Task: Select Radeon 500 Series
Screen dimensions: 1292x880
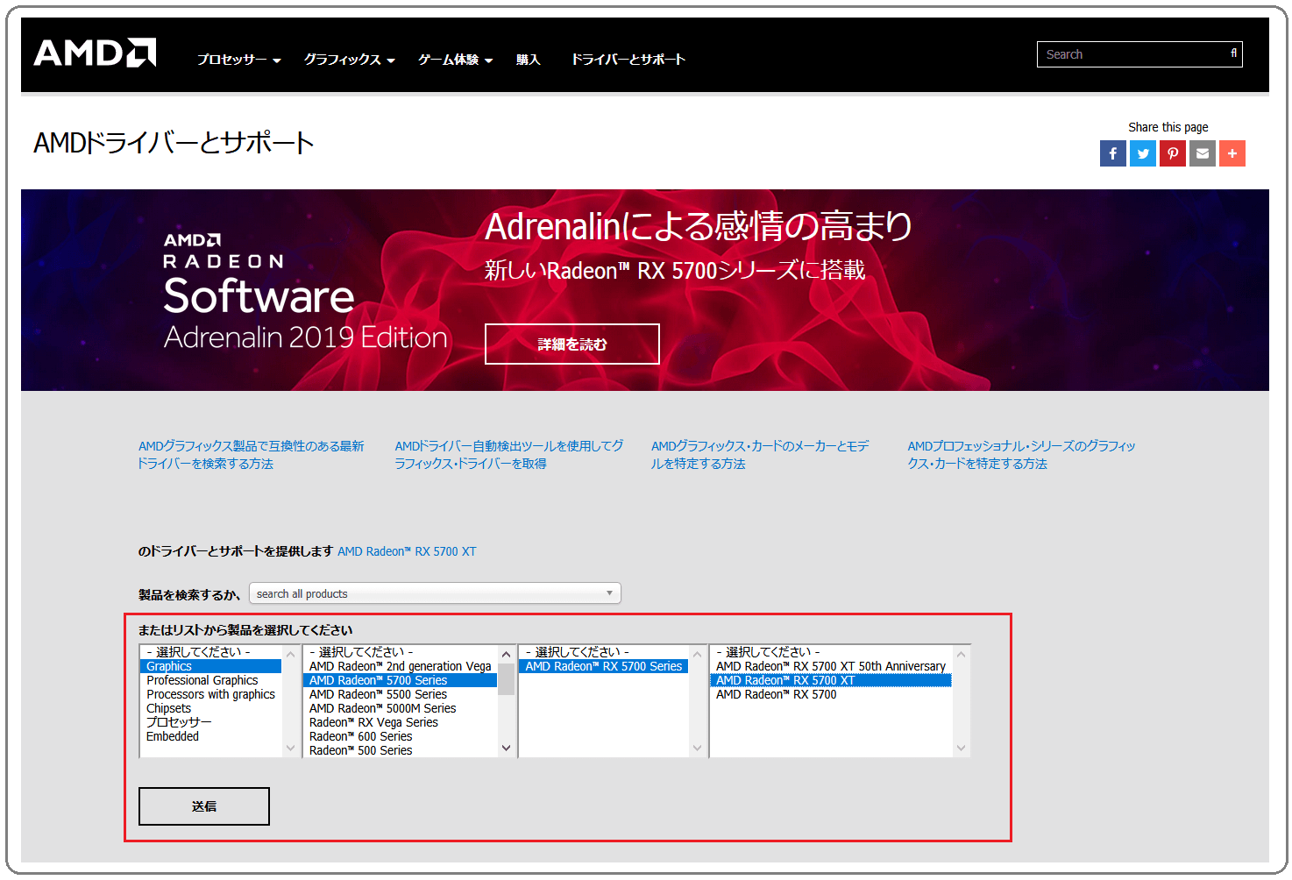Action: pyautogui.click(x=401, y=750)
